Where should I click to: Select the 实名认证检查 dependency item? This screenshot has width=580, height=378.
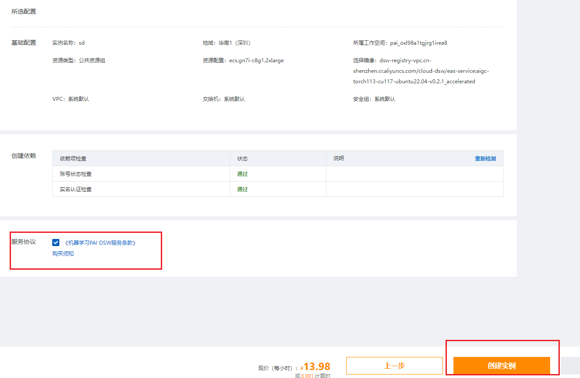(x=76, y=189)
